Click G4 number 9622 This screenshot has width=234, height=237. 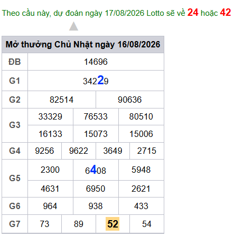[x=79, y=151]
